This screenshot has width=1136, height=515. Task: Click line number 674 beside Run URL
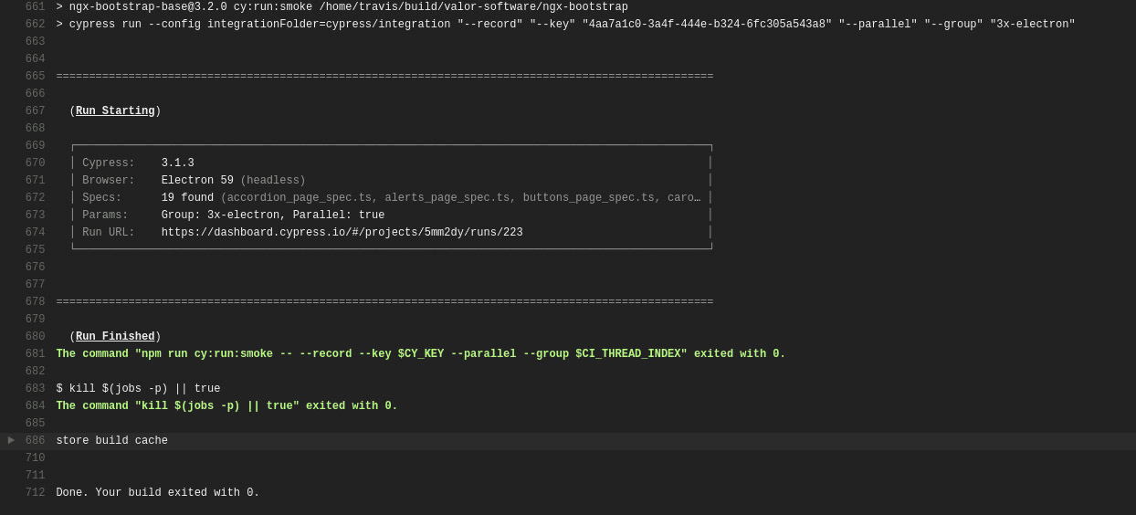pos(35,233)
